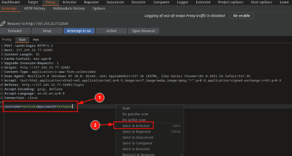
Task: Switch to the HTTP history tab
Action: coord(35,9)
